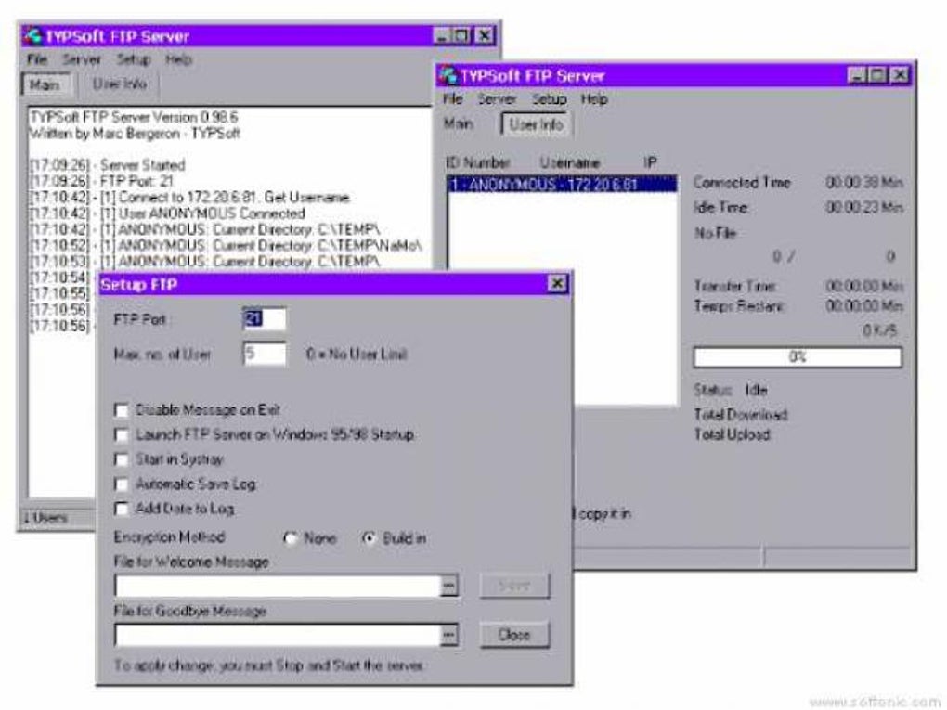The image size is (947, 710).
Task: Switch to Main tab in right window
Action: [459, 123]
